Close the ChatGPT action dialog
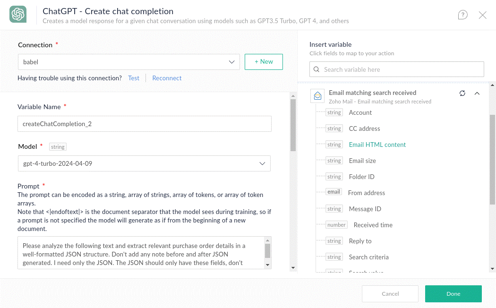Image resolution: width=496 pixels, height=308 pixels. [x=482, y=15]
